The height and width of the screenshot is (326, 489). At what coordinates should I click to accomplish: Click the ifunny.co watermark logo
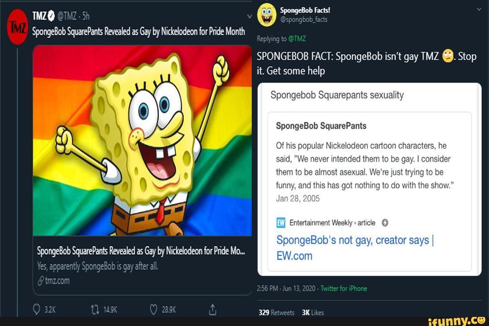457,321
